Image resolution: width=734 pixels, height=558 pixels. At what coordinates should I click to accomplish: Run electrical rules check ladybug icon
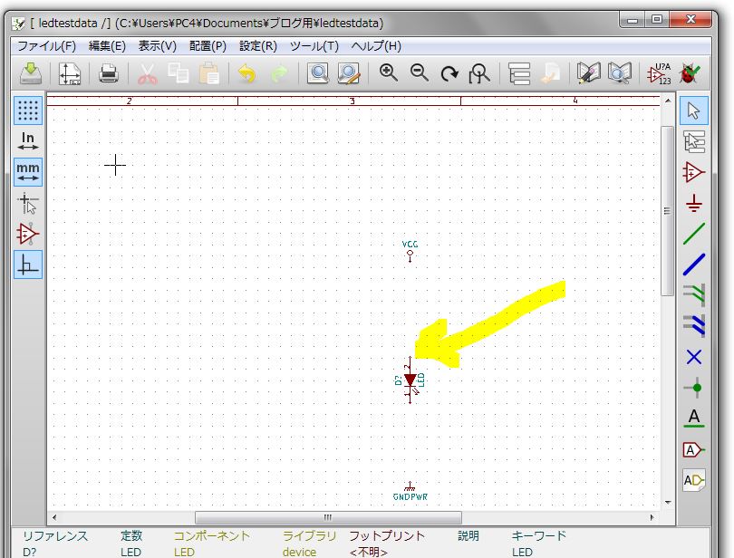tap(689, 73)
